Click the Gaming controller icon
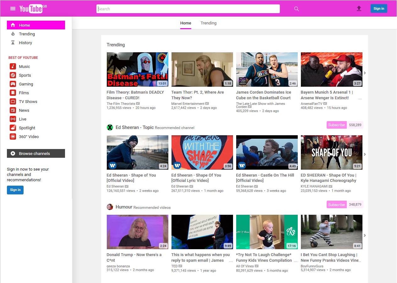The image size is (397, 283). (x=13, y=84)
